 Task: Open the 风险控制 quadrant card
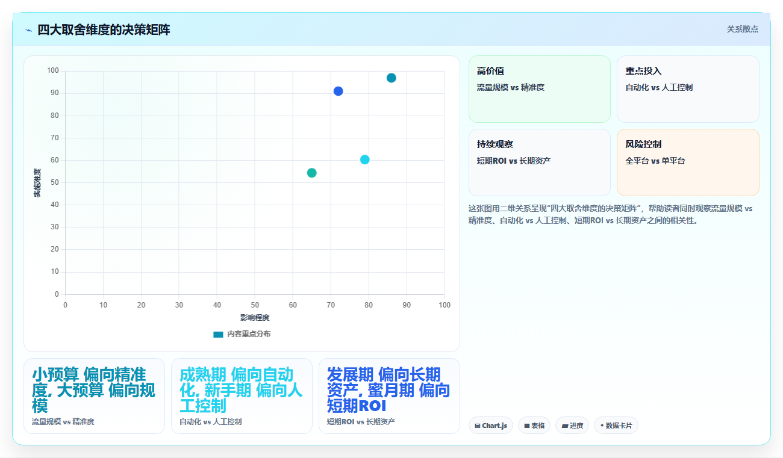[x=688, y=162]
